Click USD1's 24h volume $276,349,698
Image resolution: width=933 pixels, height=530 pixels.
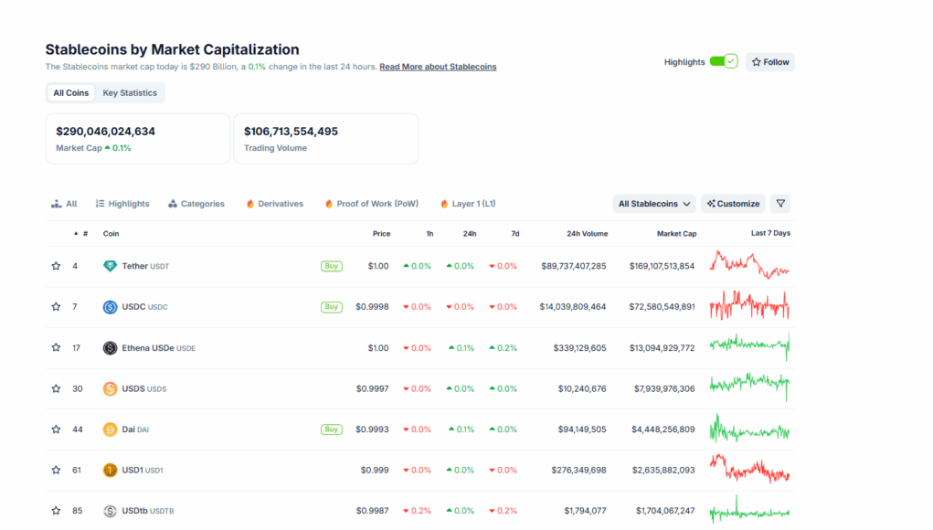point(578,470)
